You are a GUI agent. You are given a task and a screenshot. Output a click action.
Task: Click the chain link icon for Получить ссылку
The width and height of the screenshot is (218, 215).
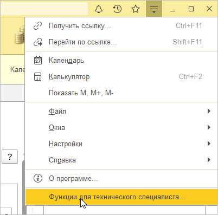38,26
